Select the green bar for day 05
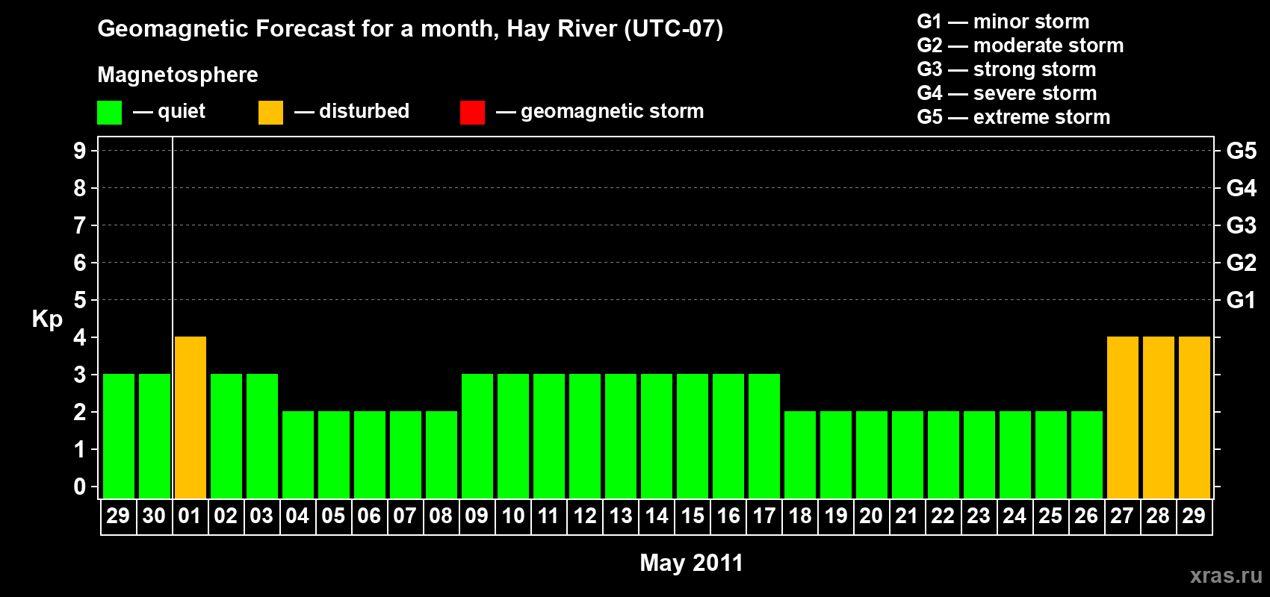Screen dimensions: 1270x597 334,454
